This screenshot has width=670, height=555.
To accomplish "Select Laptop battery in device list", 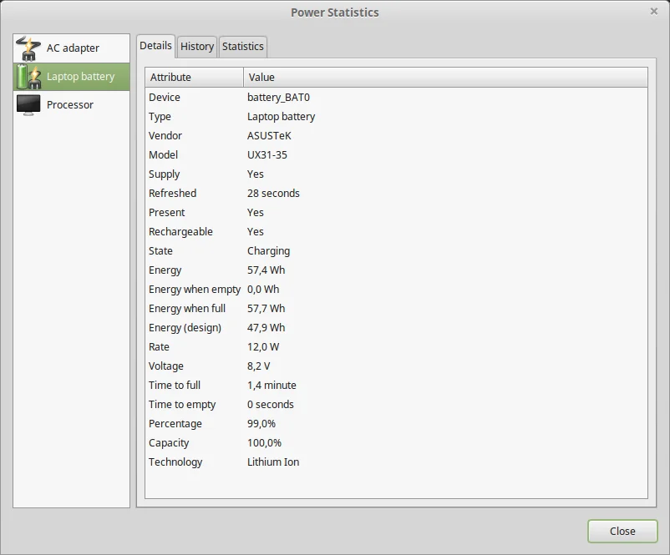I will 71,77.
